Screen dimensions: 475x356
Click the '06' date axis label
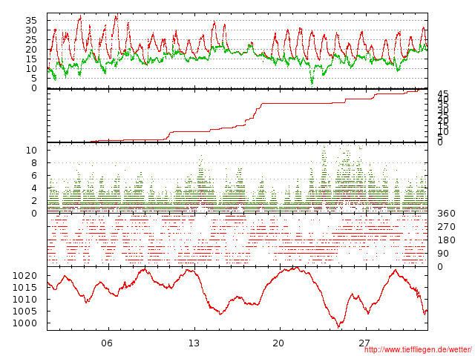(107, 343)
